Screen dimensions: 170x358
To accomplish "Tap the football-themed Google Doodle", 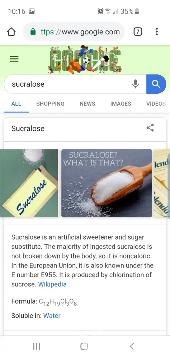I will 85,59.
